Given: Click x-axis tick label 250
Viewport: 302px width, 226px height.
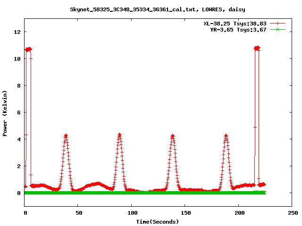Looking at the screenshot, I should [x=293, y=213].
